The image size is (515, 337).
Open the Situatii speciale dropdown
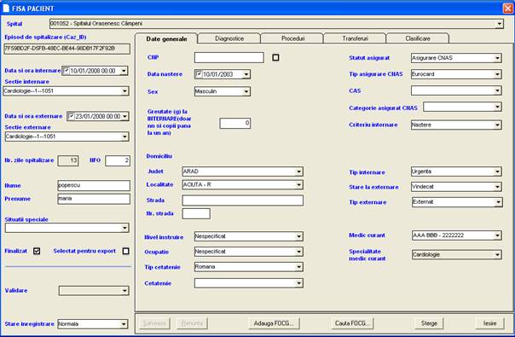pos(124,228)
